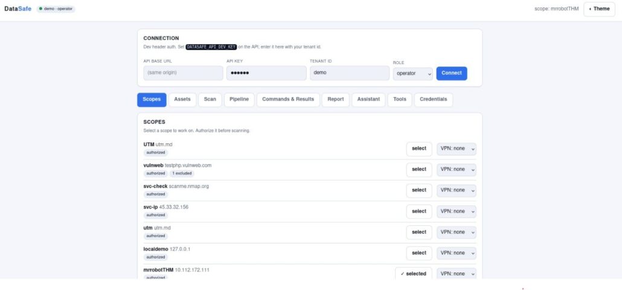
Task: Open the Role dropdown set to operator
Action: pos(413,73)
